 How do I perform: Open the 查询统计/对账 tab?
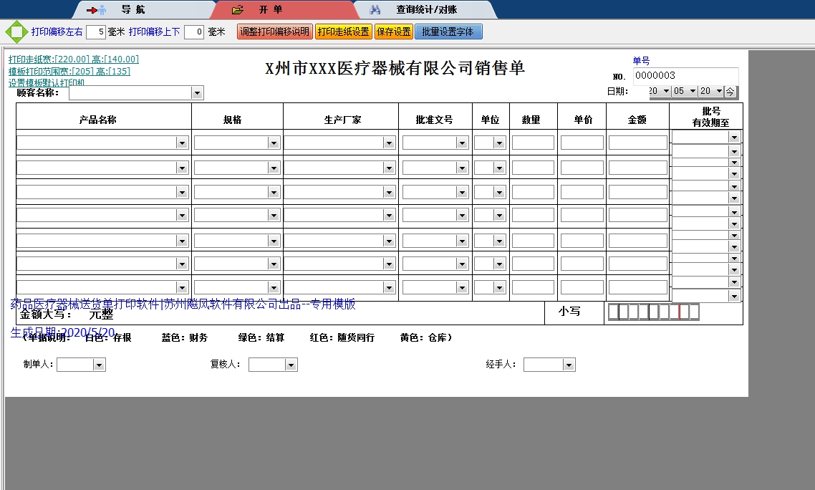tap(426, 10)
